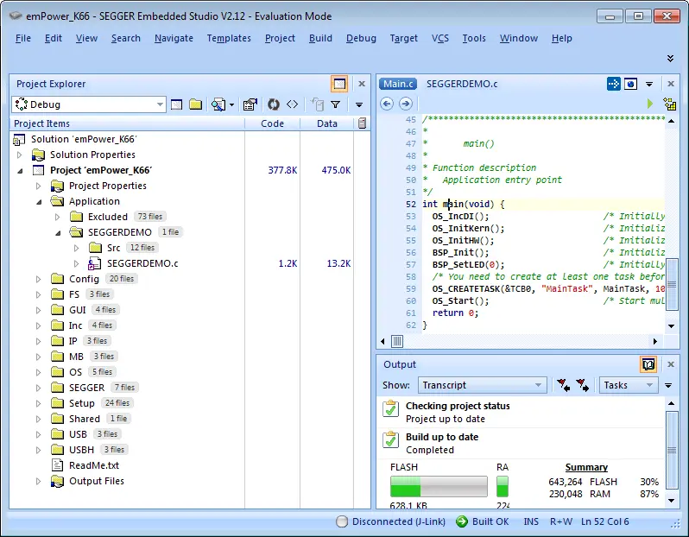Viewport: 689px width, 537px height.
Task: Click the green play arrow in editor toolbar
Action: (x=649, y=104)
